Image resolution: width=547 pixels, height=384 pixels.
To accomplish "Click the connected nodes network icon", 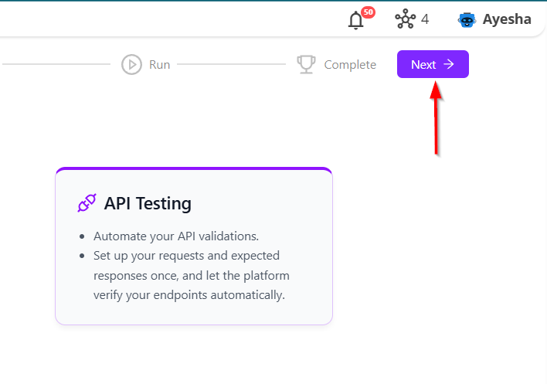I will pyautogui.click(x=405, y=19).
